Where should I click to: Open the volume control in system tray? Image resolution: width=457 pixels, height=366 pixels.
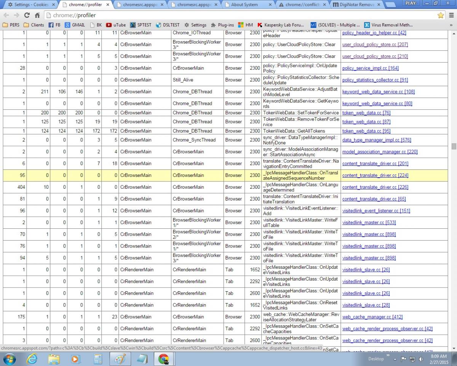(421, 359)
